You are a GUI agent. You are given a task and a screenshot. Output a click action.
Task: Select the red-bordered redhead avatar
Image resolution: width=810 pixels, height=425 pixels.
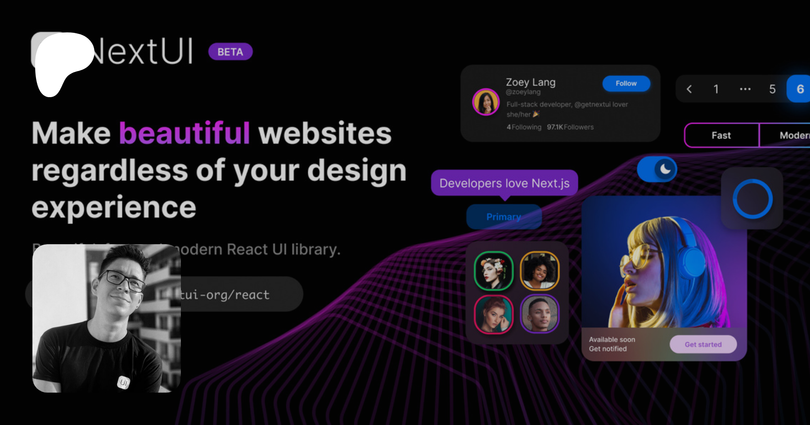pos(494,314)
